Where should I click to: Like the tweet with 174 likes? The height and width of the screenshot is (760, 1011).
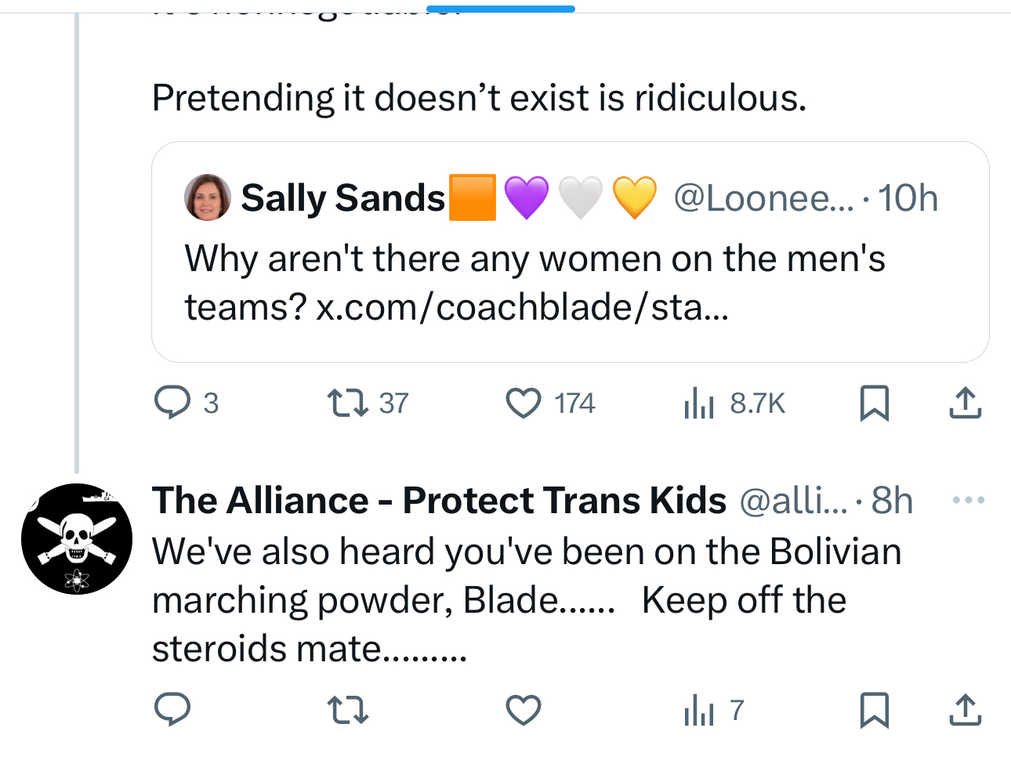pos(523,403)
